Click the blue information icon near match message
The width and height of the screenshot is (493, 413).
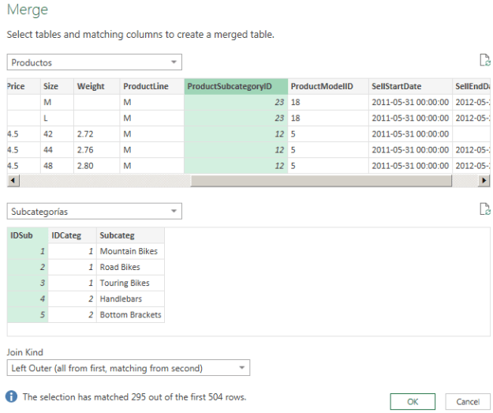(12, 396)
